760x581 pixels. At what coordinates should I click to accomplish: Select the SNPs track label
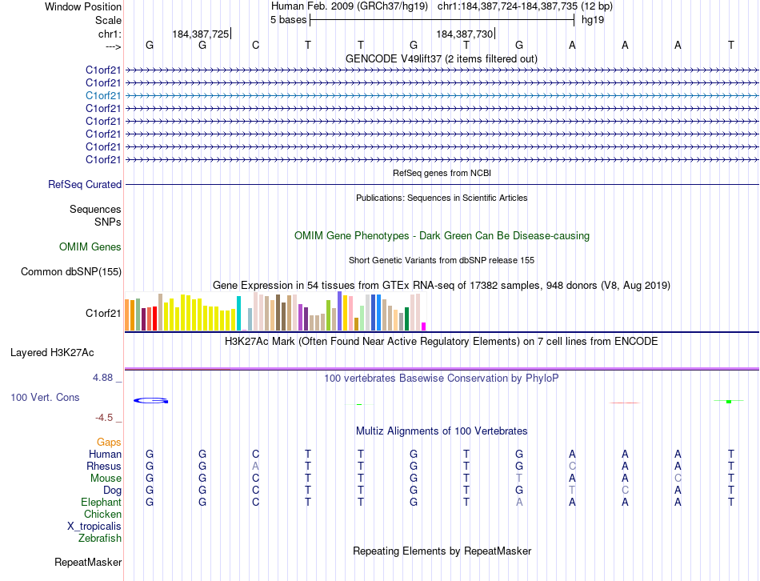point(108,222)
